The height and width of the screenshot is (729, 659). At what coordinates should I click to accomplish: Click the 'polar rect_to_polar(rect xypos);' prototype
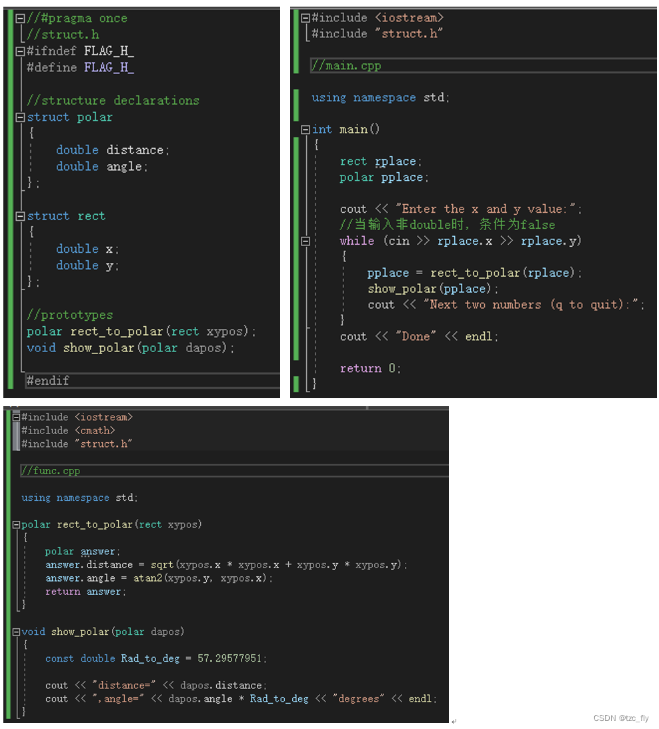coord(141,331)
